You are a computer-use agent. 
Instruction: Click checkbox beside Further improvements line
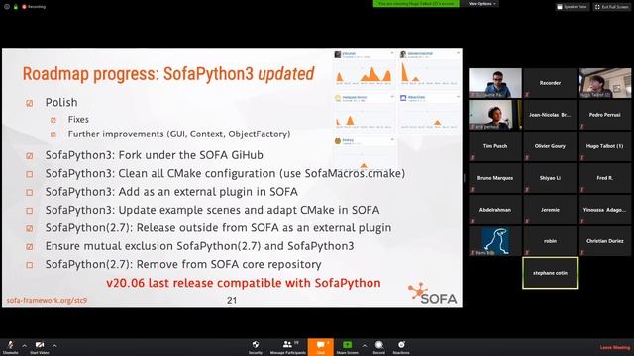53,134
